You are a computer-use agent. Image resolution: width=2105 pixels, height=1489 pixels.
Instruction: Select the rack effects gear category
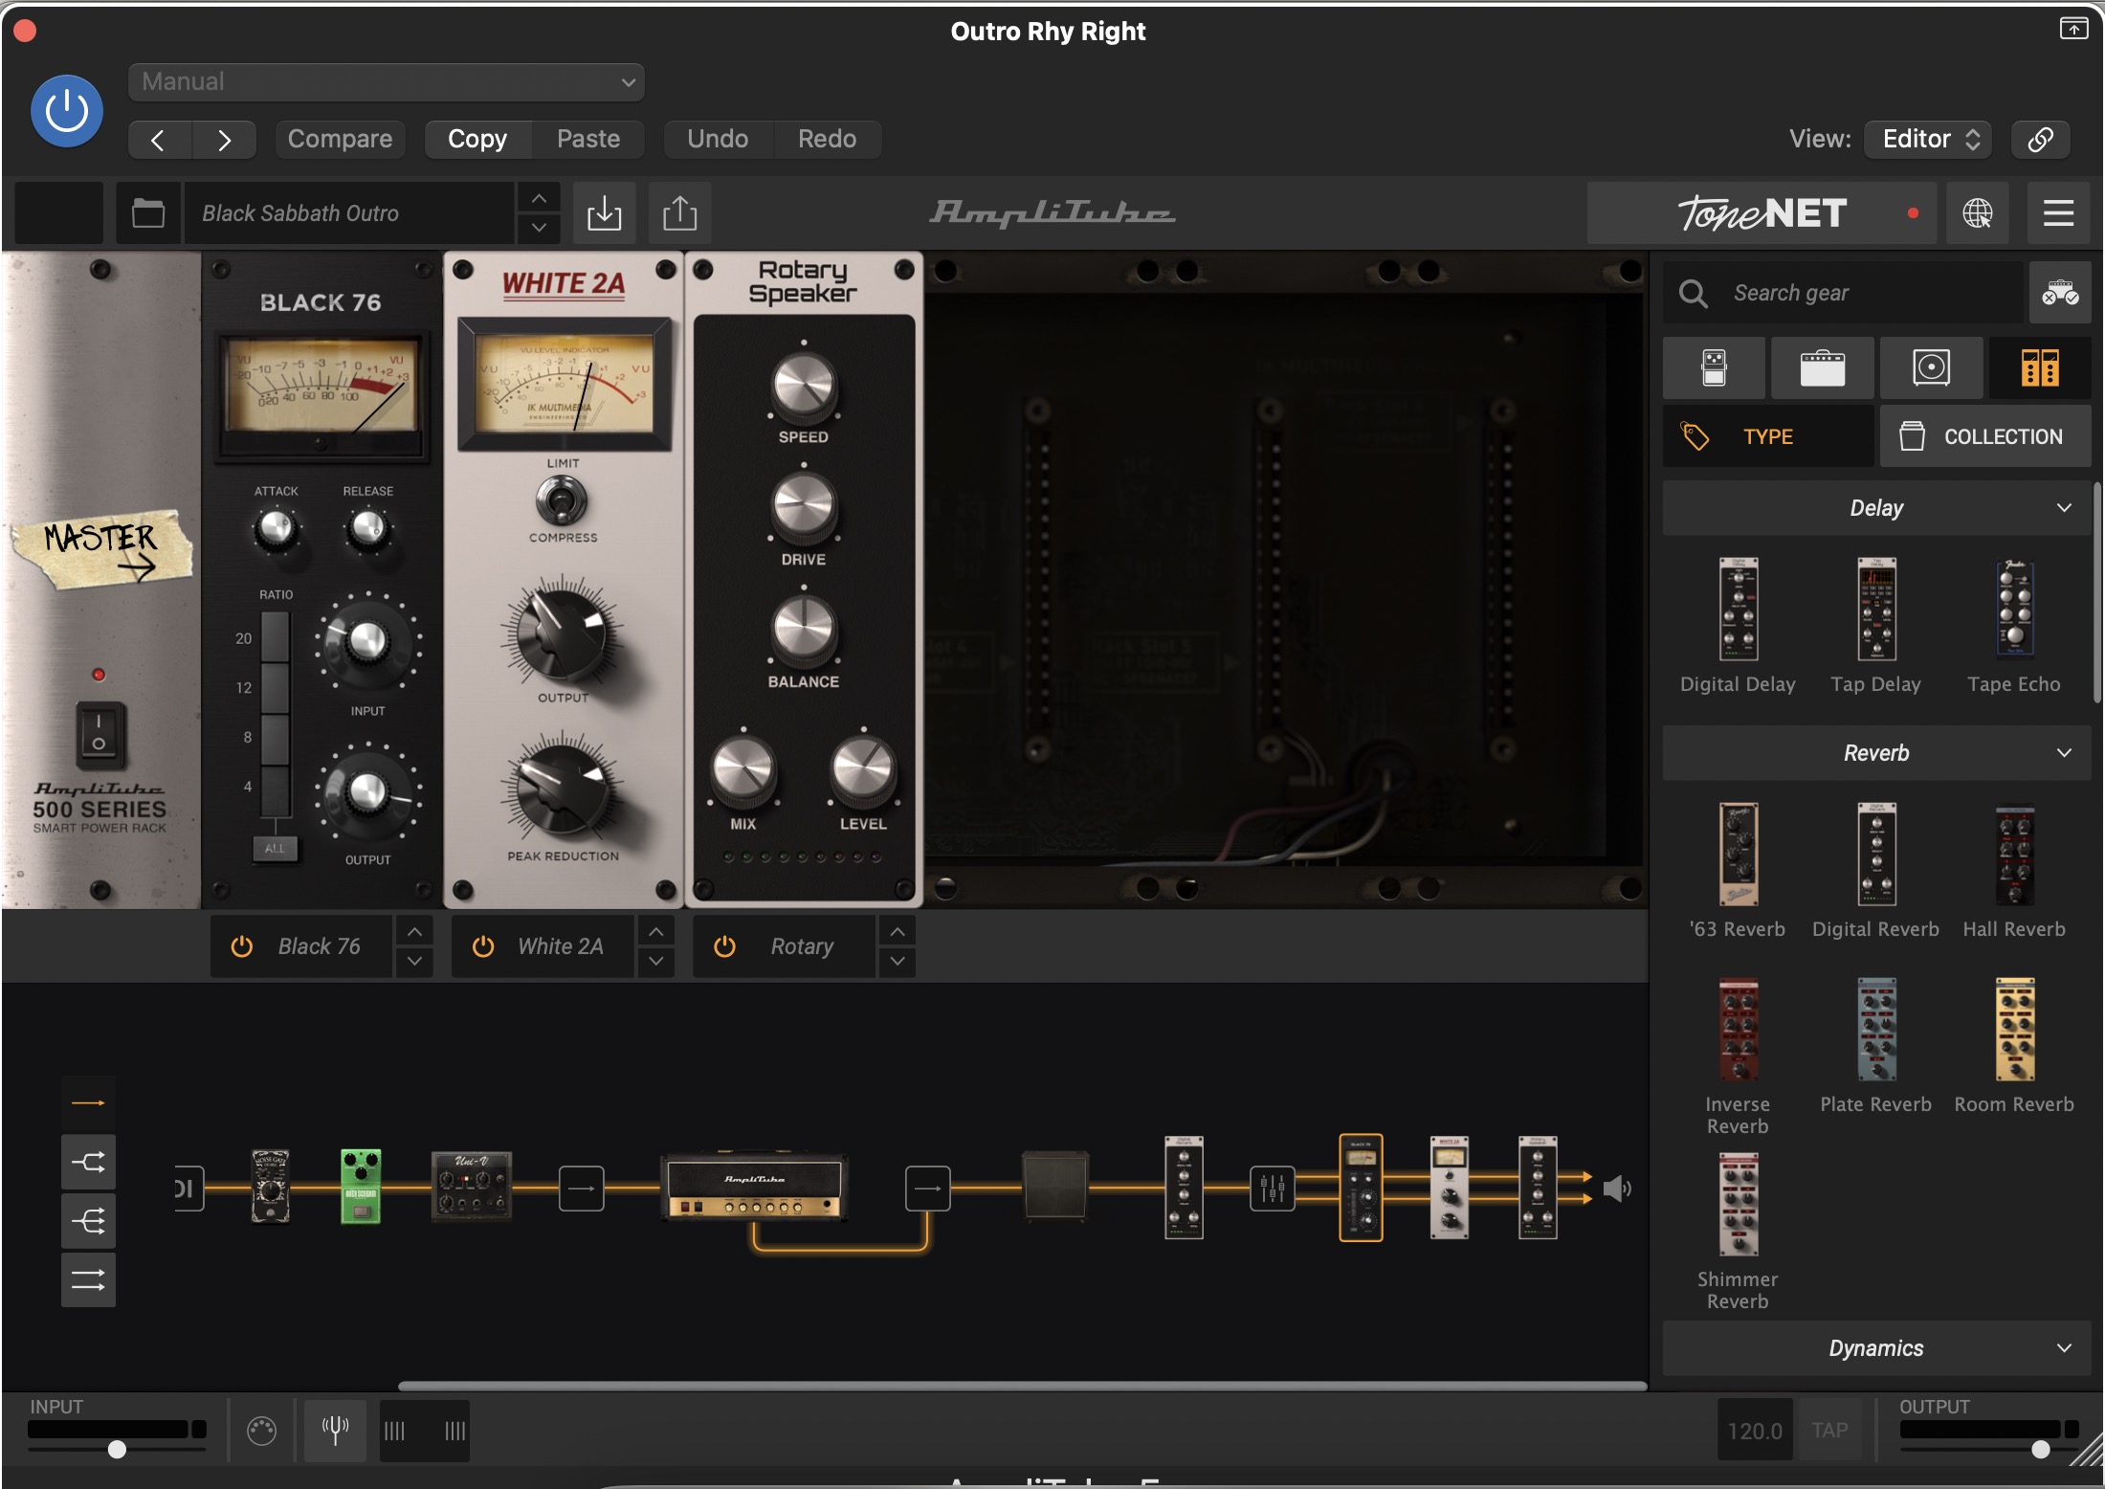click(x=2040, y=367)
